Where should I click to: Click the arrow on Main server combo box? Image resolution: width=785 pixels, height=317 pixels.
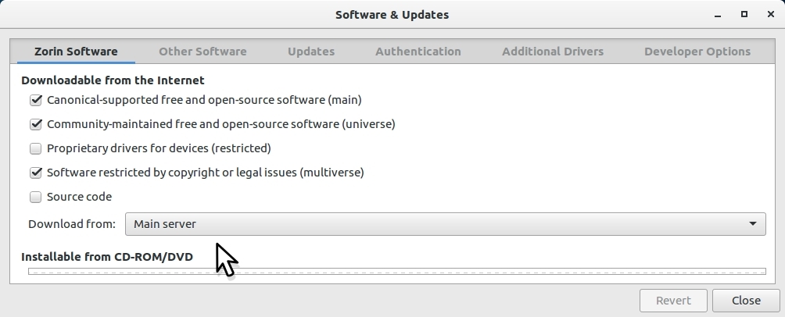[x=753, y=224]
